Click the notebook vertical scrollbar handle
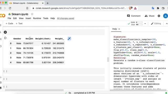 pyautogui.click(x=108, y=60)
